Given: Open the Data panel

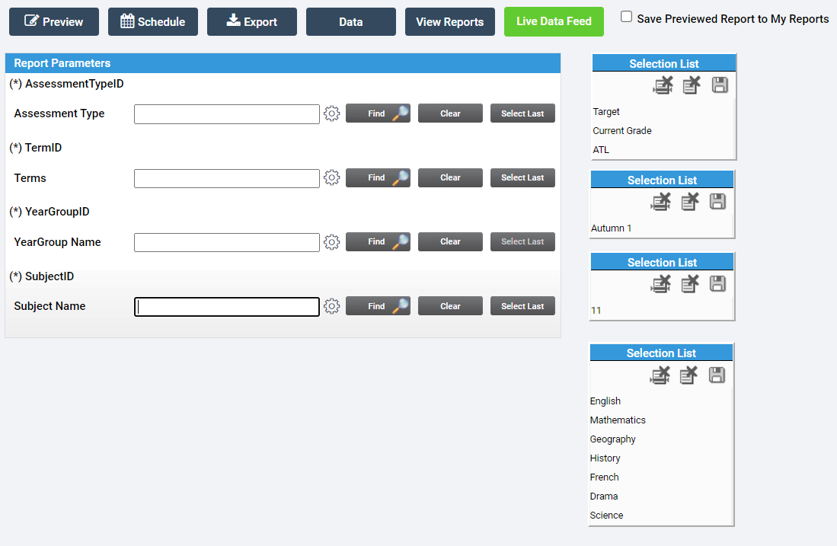Looking at the screenshot, I should pos(350,21).
